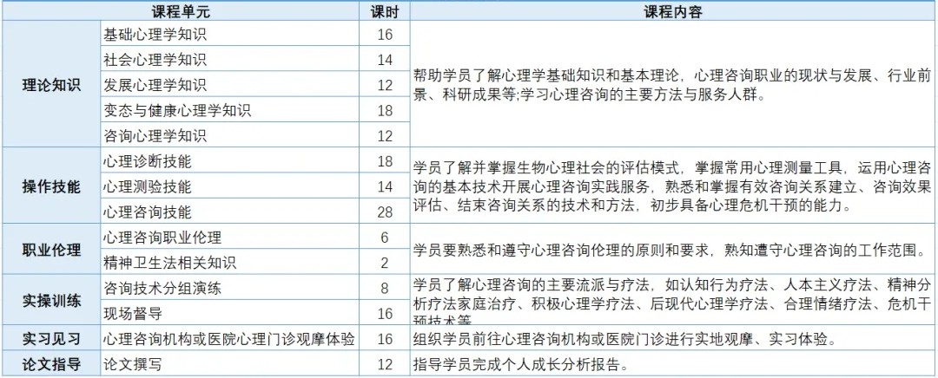Image resolution: width=938 pixels, height=378 pixels.
Task: Click the 理论知识 description beginning 帮助学员了解心理学
Action: [x=672, y=85]
